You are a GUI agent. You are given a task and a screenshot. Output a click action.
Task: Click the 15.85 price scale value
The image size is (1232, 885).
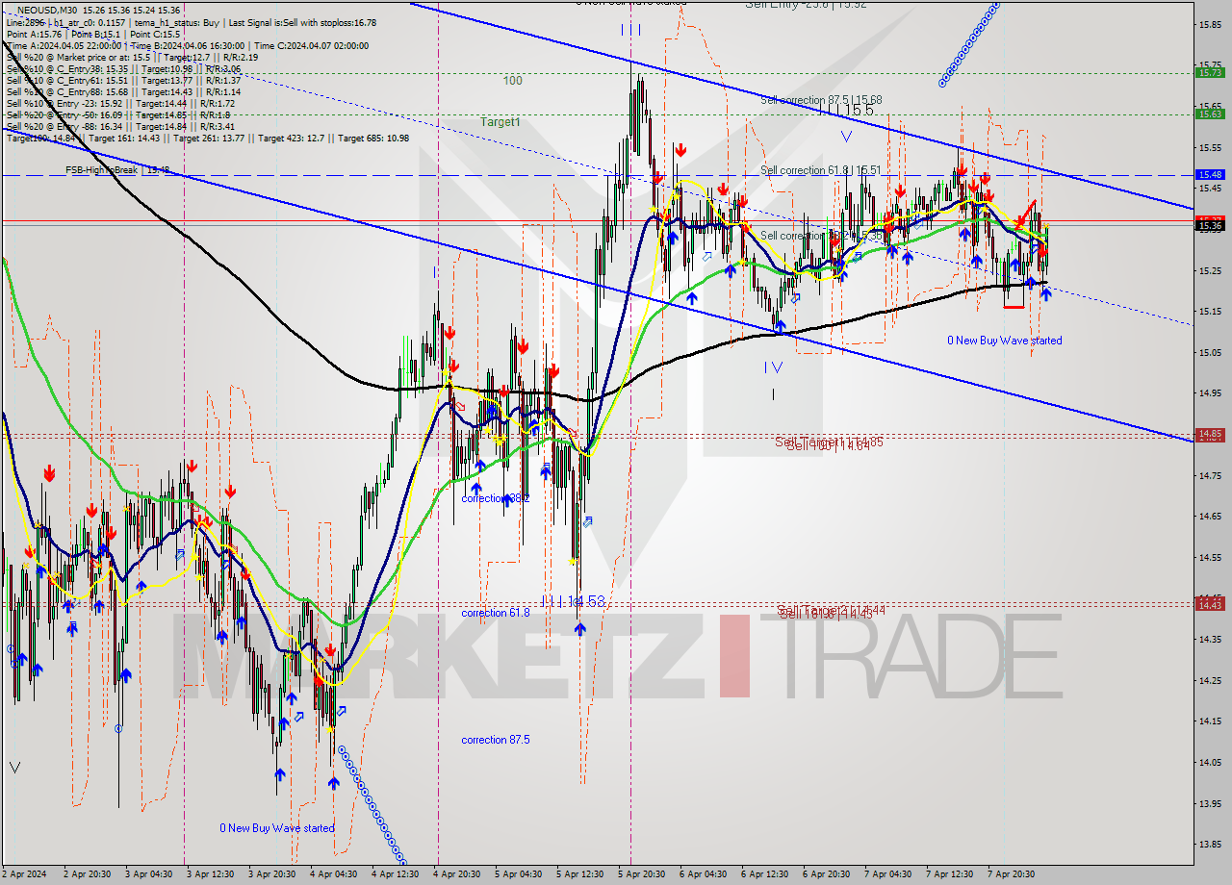click(1209, 24)
